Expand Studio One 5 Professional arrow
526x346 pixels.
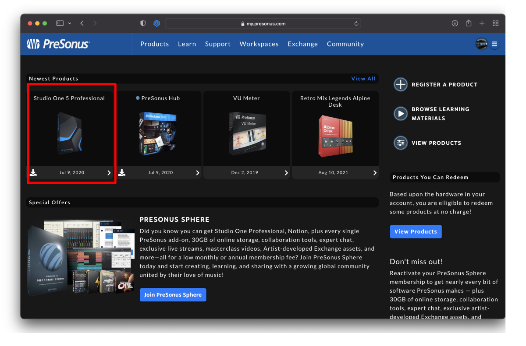click(109, 173)
